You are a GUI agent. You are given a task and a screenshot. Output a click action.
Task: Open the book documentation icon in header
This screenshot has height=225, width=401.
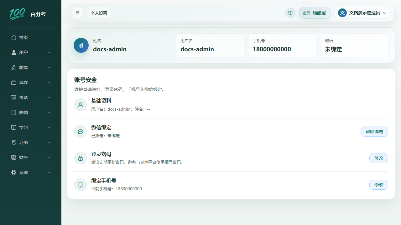click(x=290, y=13)
